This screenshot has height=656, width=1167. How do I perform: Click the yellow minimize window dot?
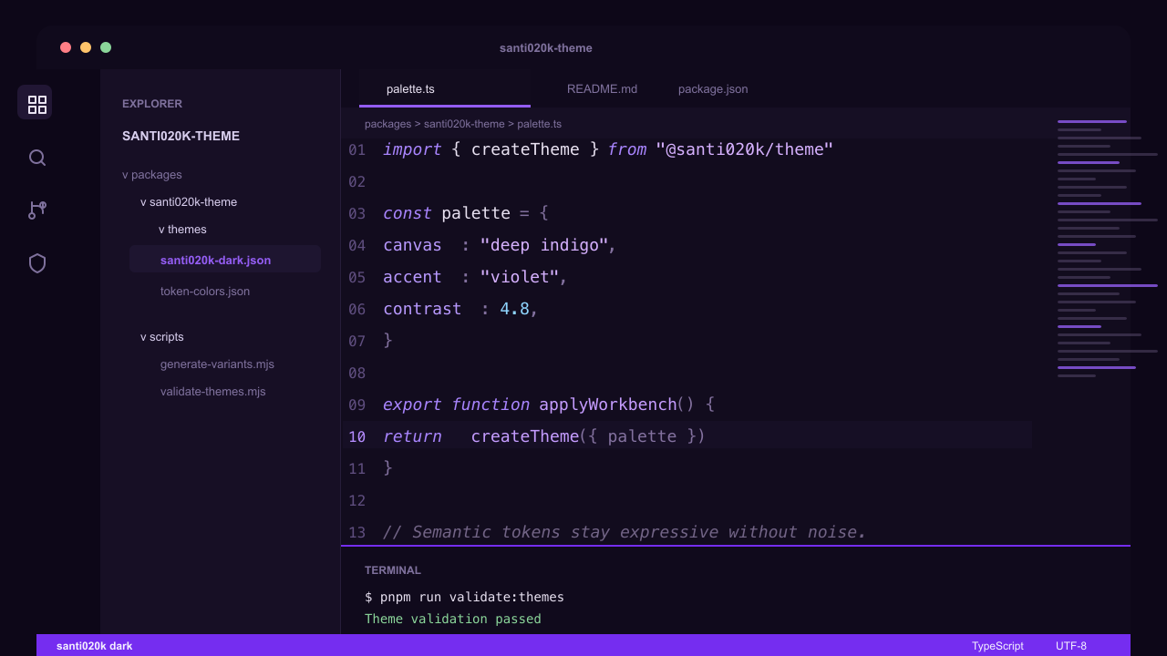click(x=86, y=47)
